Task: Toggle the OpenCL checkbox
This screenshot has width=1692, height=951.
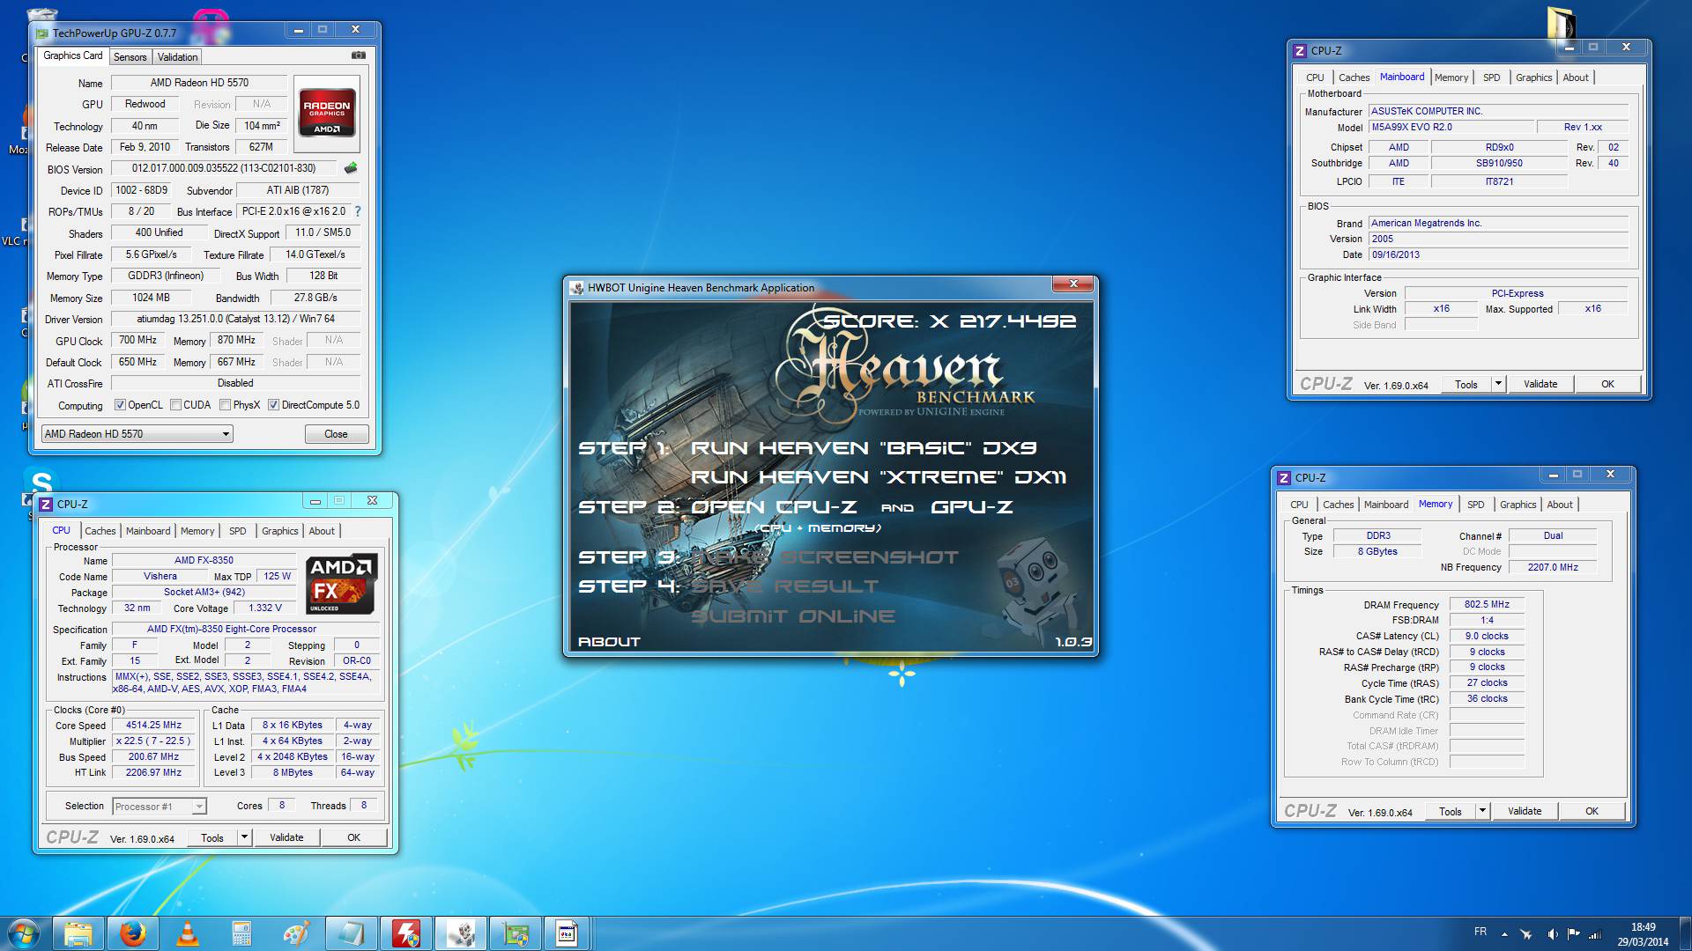Action: [x=120, y=405]
